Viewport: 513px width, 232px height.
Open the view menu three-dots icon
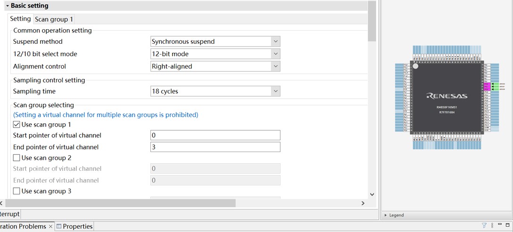click(x=492, y=225)
